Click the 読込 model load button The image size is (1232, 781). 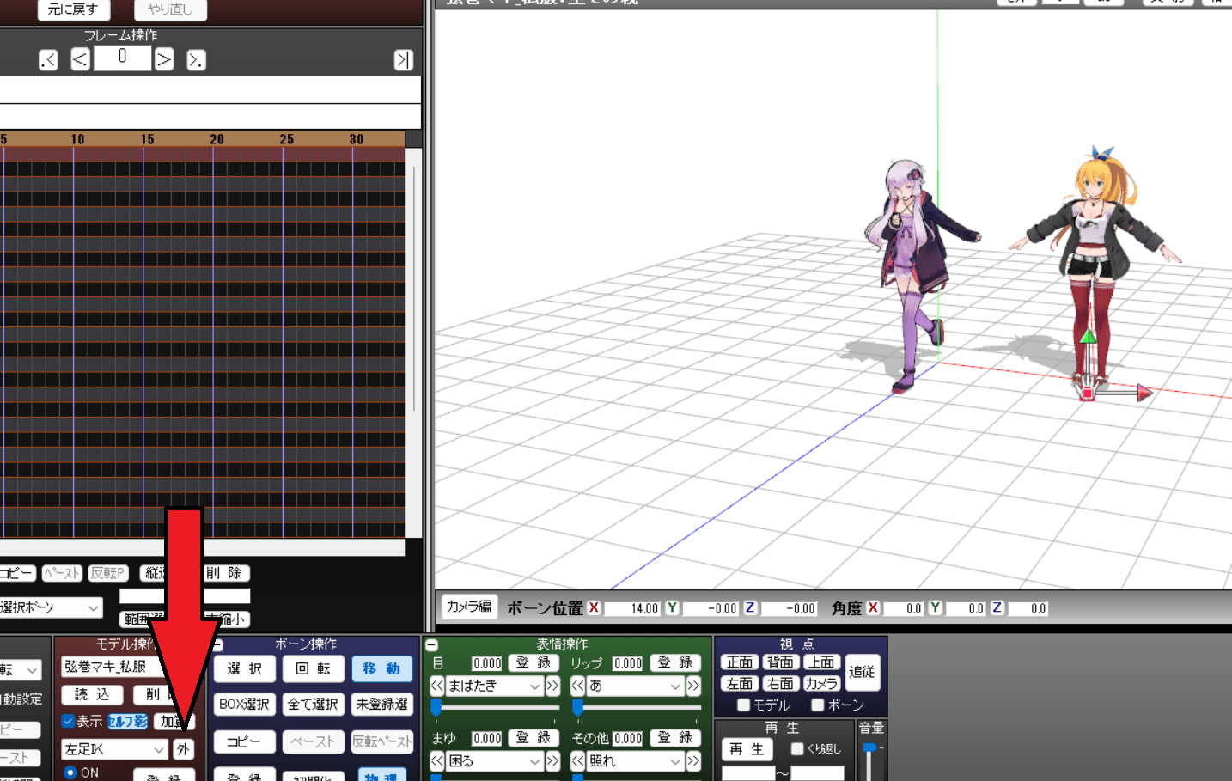click(x=92, y=694)
